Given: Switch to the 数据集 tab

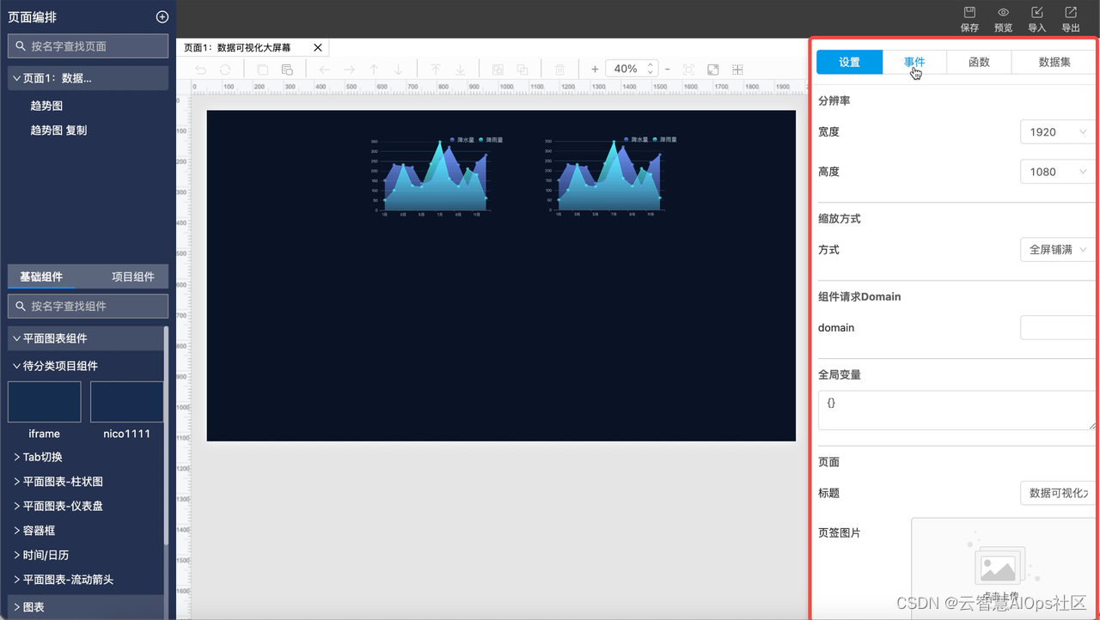Looking at the screenshot, I should click(1054, 62).
